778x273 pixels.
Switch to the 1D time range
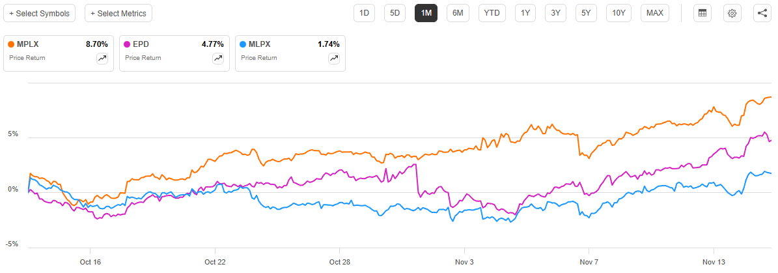(x=364, y=13)
